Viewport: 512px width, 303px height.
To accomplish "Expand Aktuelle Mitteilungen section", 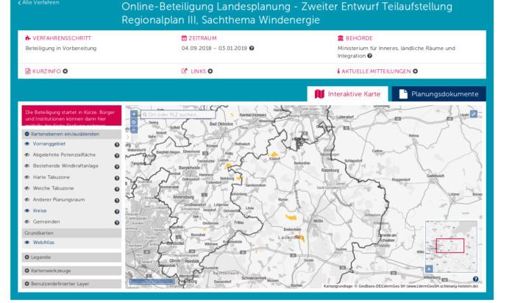I will click(377, 71).
